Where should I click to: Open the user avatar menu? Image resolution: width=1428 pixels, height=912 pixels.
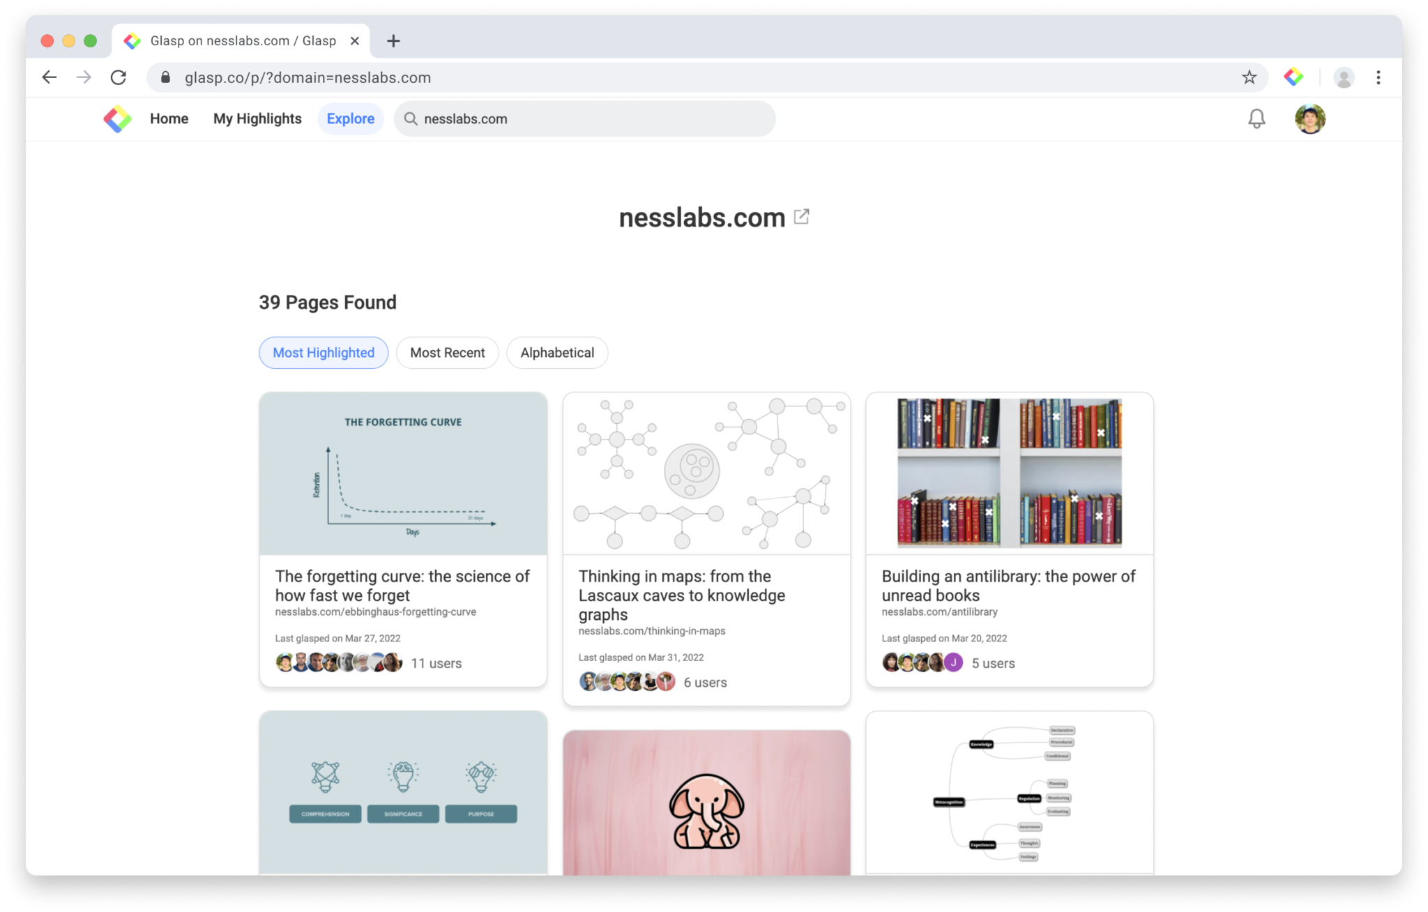pos(1310,119)
